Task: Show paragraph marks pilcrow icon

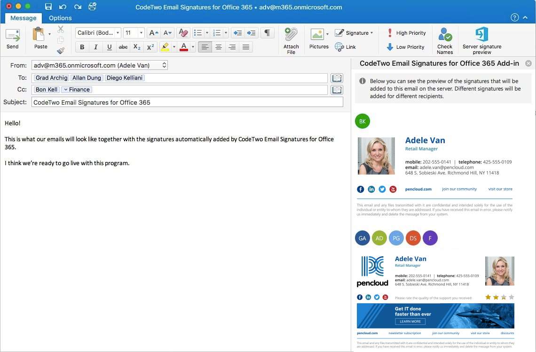Action: [x=268, y=33]
